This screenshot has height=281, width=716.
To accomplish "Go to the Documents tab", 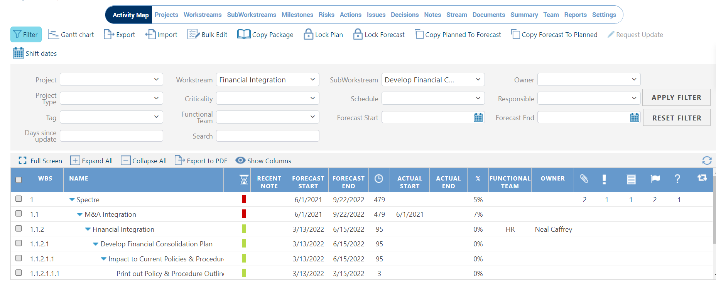I will [489, 15].
